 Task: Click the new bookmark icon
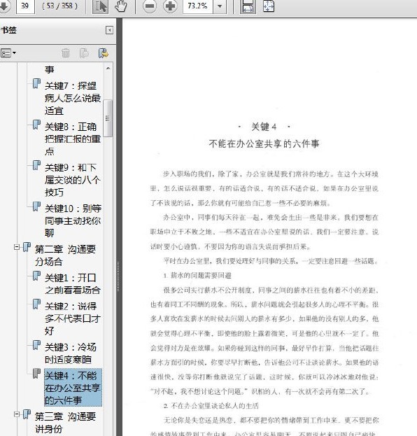[x=84, y=52]
